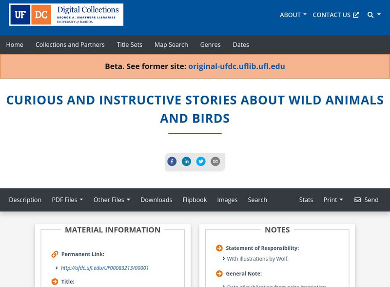Click the UF DC Digital Collections logo

(x=66, y=15)
